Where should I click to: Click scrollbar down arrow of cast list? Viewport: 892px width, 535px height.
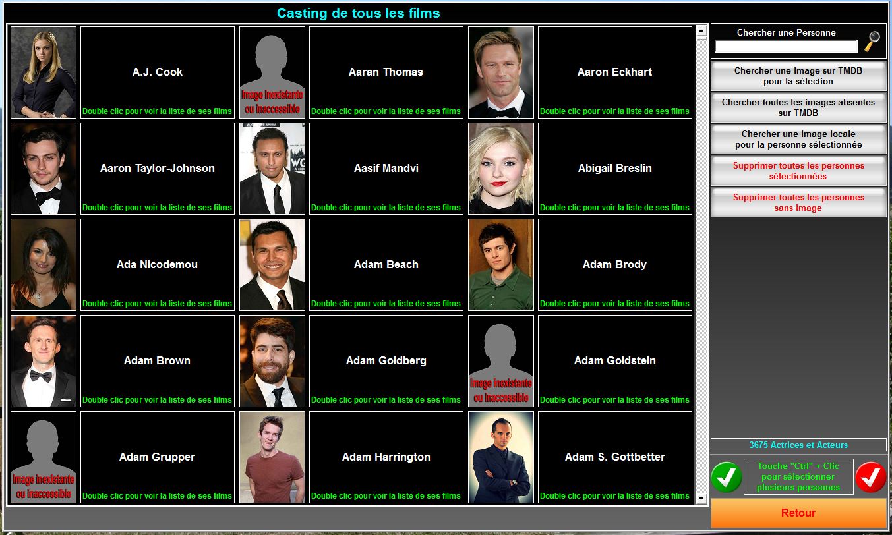(x=701, y=499)
